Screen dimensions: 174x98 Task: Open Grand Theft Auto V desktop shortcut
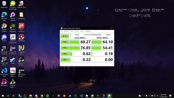click(x=4, y=61)
